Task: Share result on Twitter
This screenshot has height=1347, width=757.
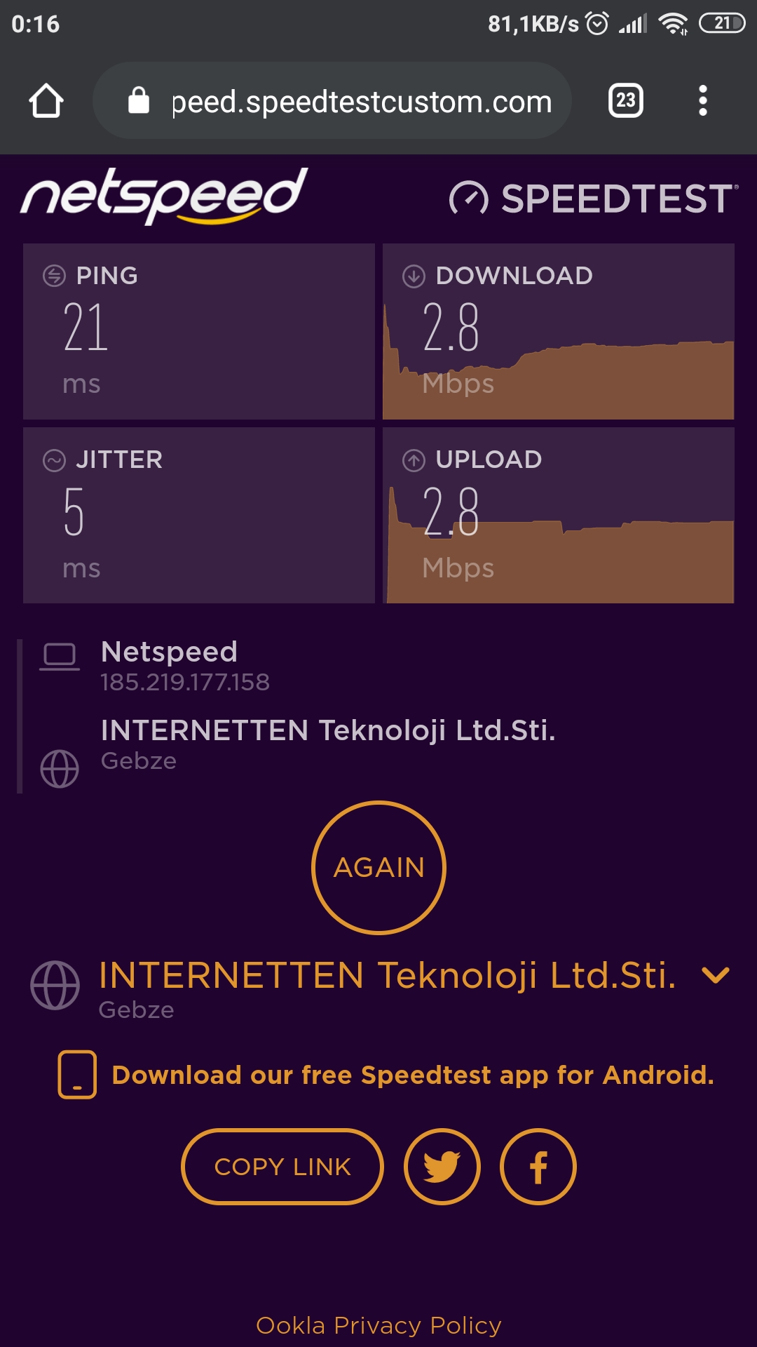Action: point(442,1167)
